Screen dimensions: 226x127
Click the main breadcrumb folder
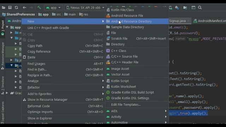[70, 14]
